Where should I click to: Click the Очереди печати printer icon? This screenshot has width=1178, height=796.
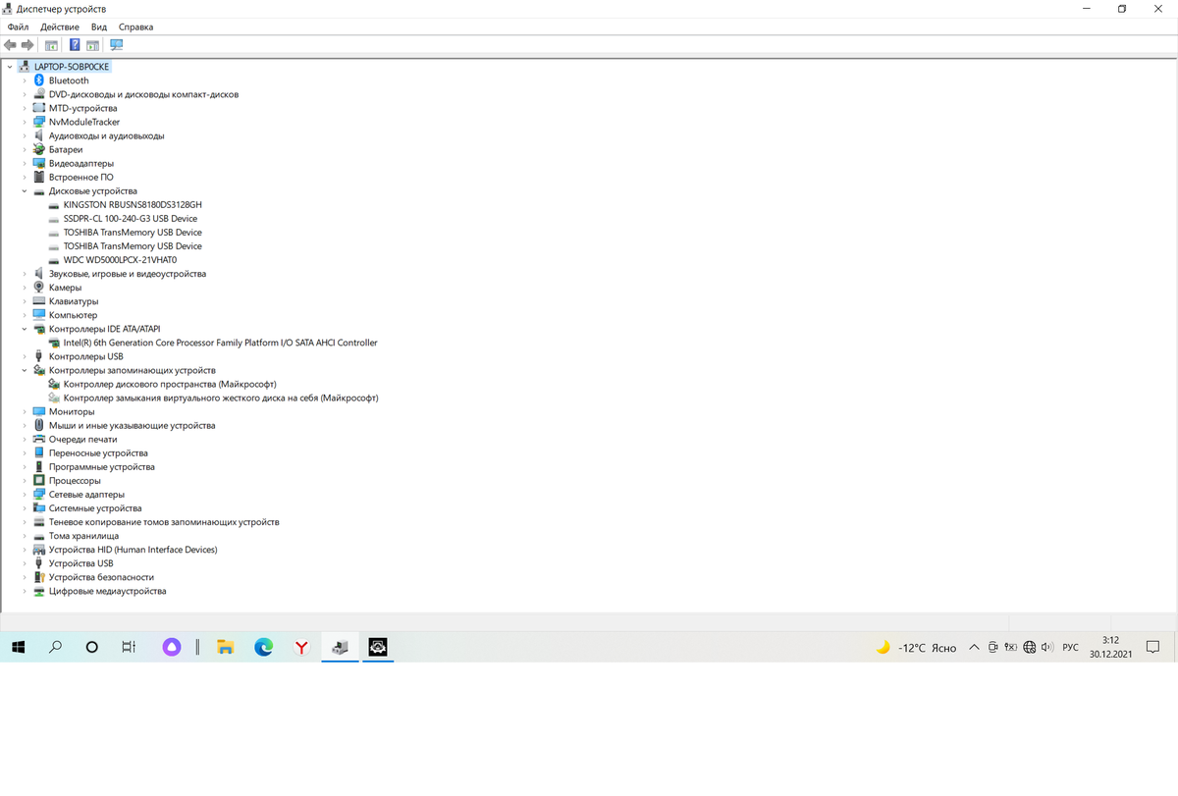pyautogui.click(x=39, y=440)
